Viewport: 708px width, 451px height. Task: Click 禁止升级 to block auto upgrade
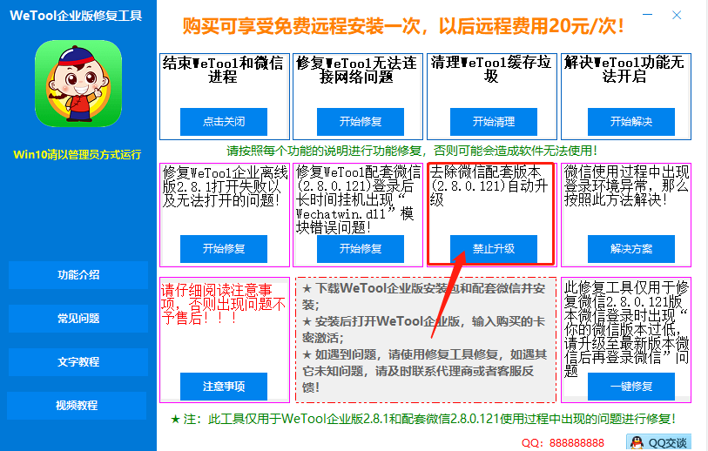tap(494, 249)
